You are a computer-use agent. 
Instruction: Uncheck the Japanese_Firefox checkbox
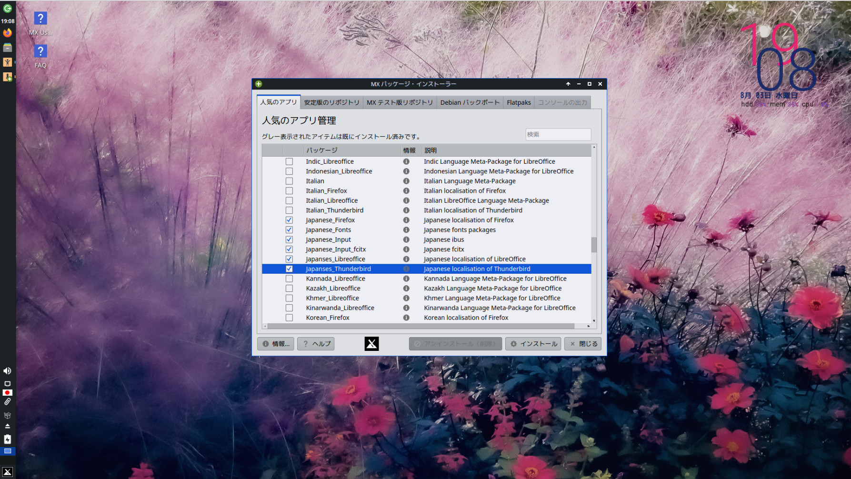coord(289,220)
